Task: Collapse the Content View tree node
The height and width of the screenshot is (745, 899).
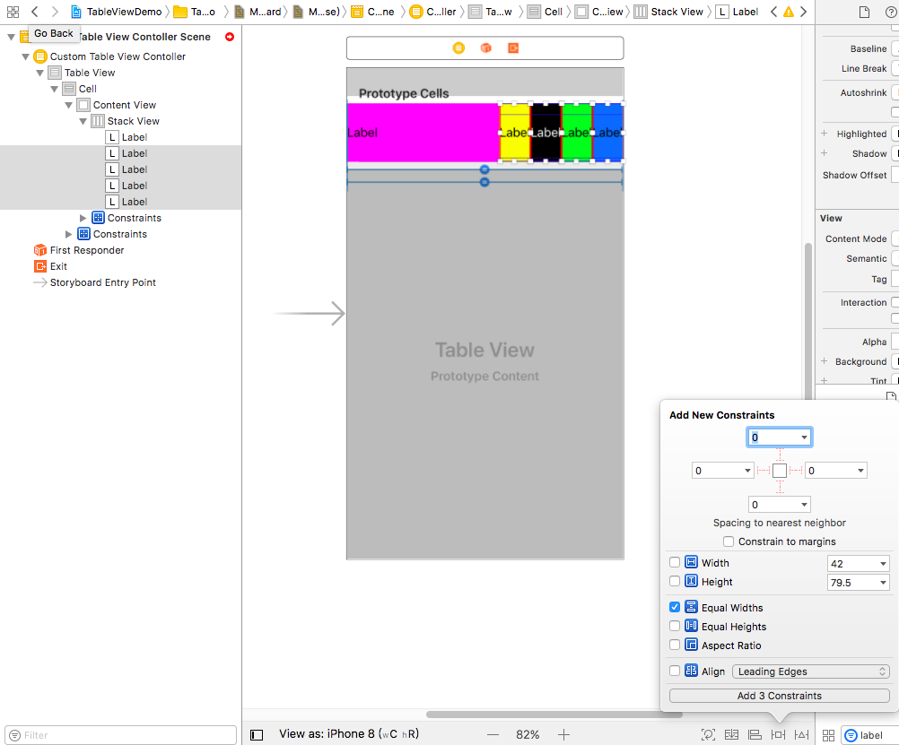Action: (69, 105)
